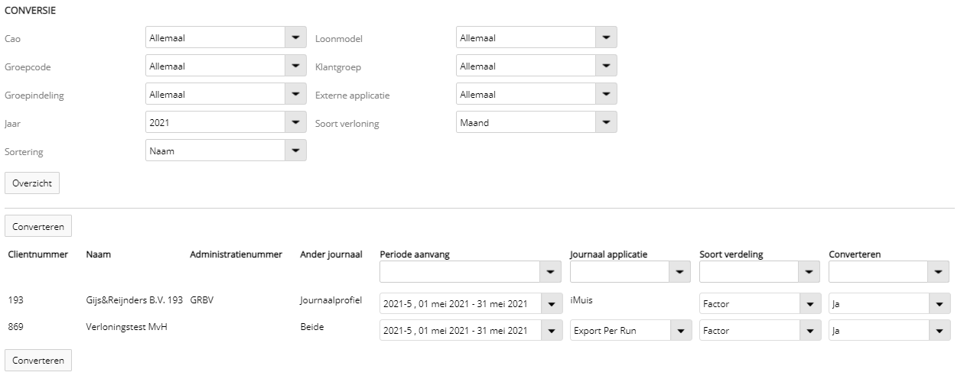Expand the Soort verdeling header filter
This screenshot has width=964, height=382.
tap(759, 272)
